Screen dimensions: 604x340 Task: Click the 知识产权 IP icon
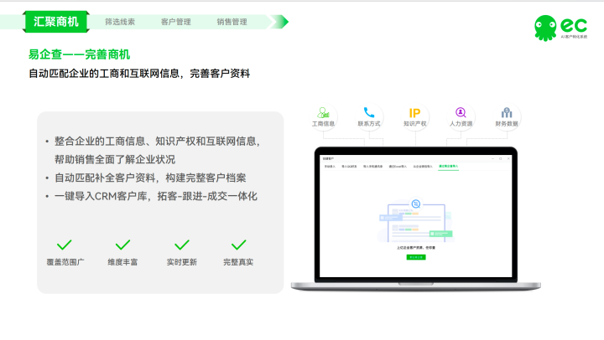(x=415, y=113)
